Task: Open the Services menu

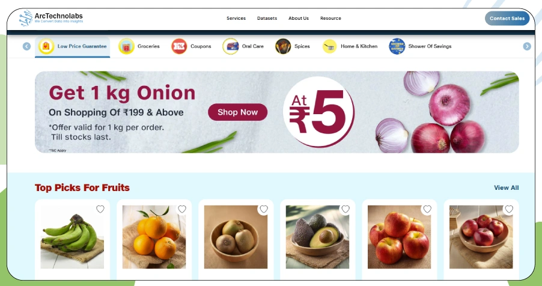Action: tap(236, 19)
